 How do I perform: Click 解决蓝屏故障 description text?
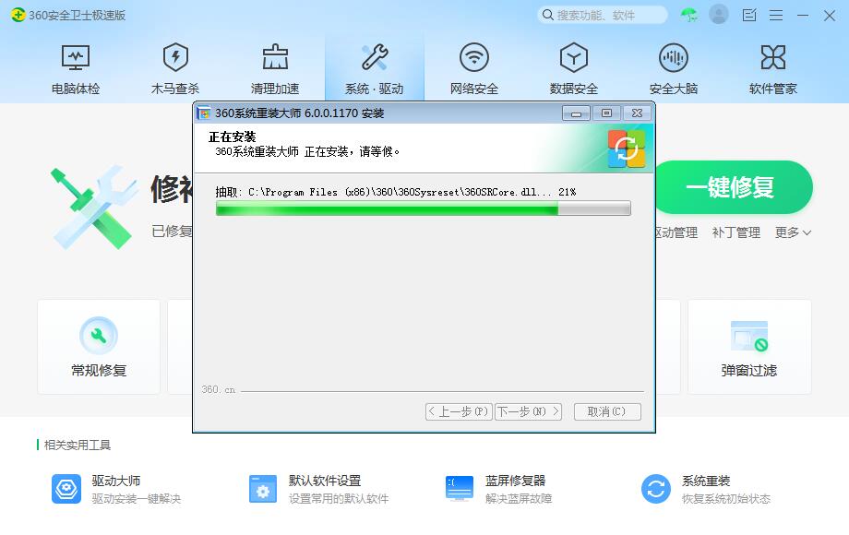[519, 499]
